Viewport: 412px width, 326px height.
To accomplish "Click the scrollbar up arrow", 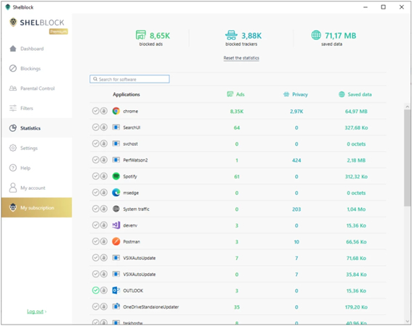I will [x=407, y=106].
